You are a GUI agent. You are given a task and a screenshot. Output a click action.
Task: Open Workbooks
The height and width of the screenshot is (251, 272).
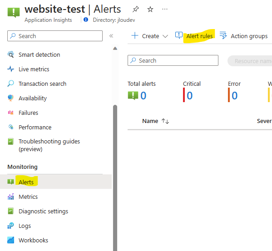[x=33, y=241]
